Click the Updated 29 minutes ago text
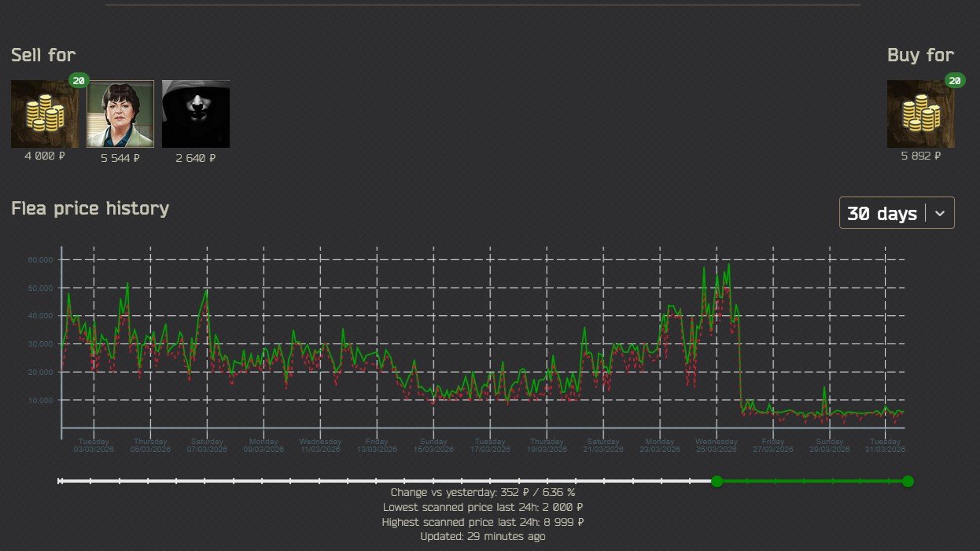980x551 pixels. click(483, 536)
